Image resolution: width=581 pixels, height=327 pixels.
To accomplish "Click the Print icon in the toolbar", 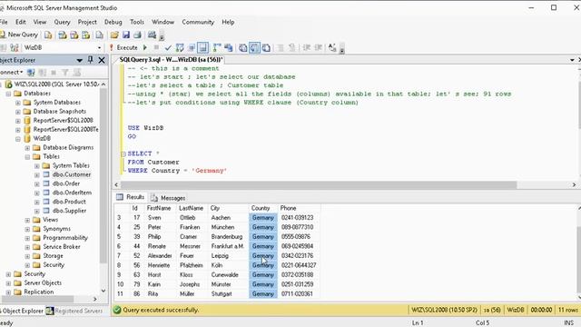I will 137,35.
